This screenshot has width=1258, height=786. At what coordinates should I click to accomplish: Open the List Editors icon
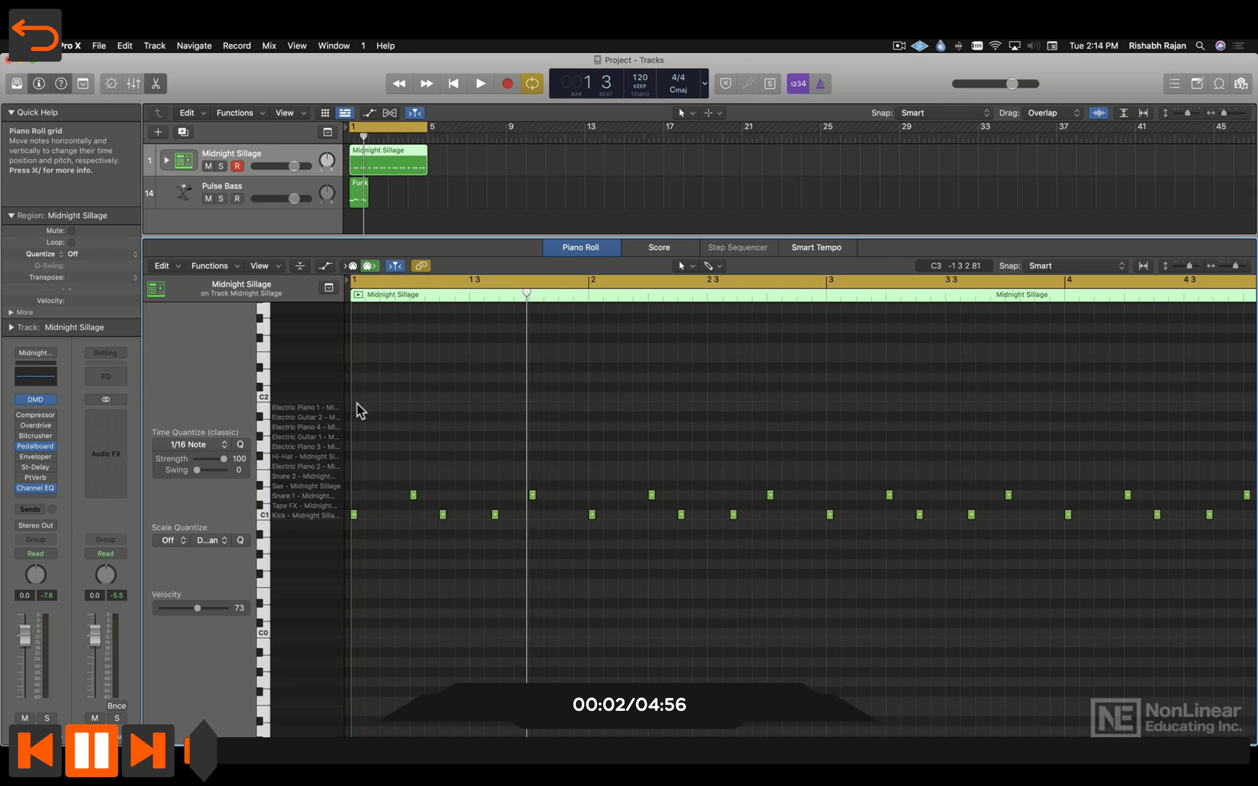click(x=1175, y=84)
